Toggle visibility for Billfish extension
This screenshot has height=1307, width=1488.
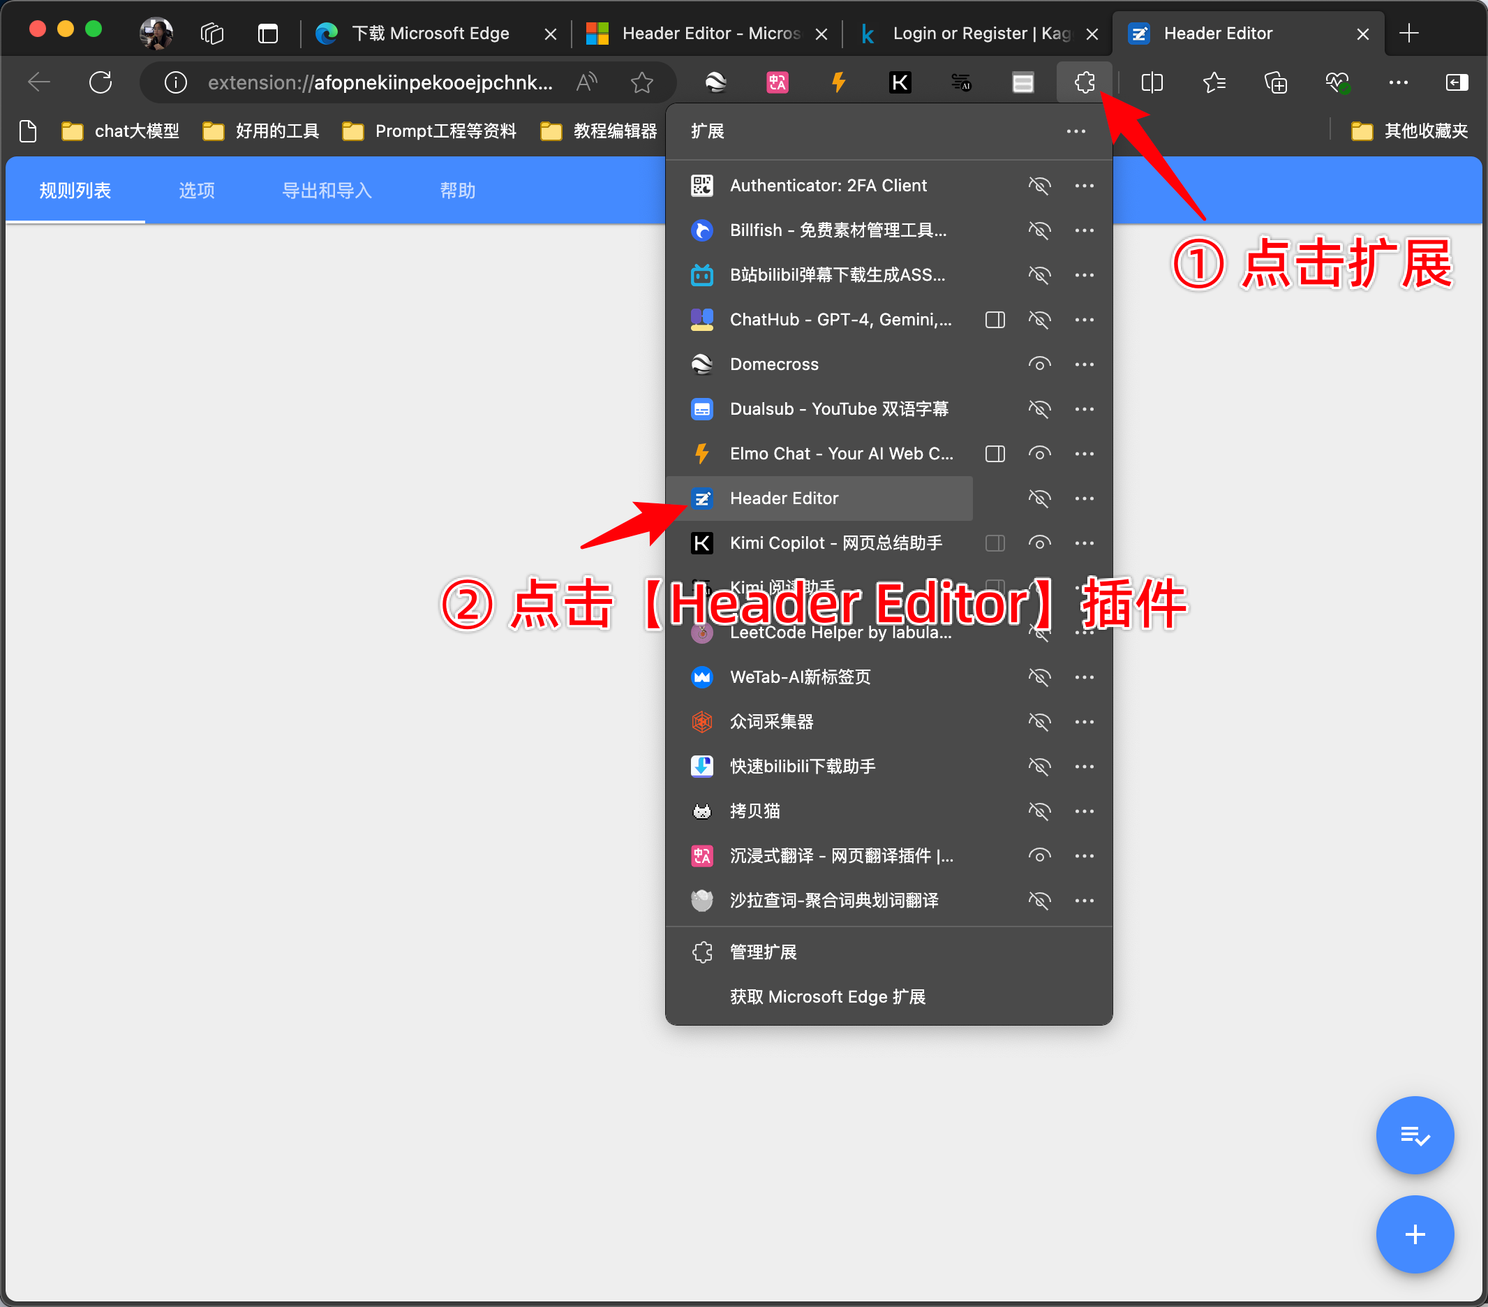(1039, 230)
